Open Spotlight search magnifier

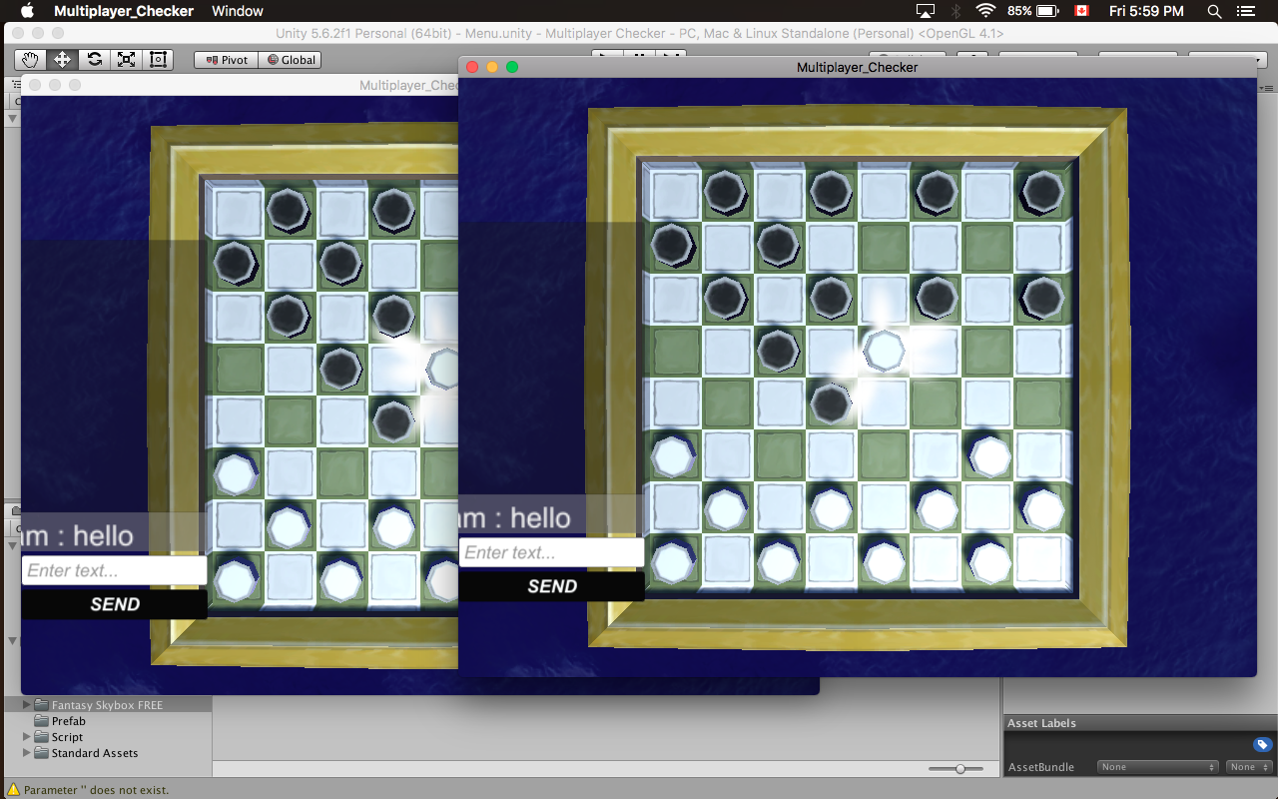coord(1214,11)
